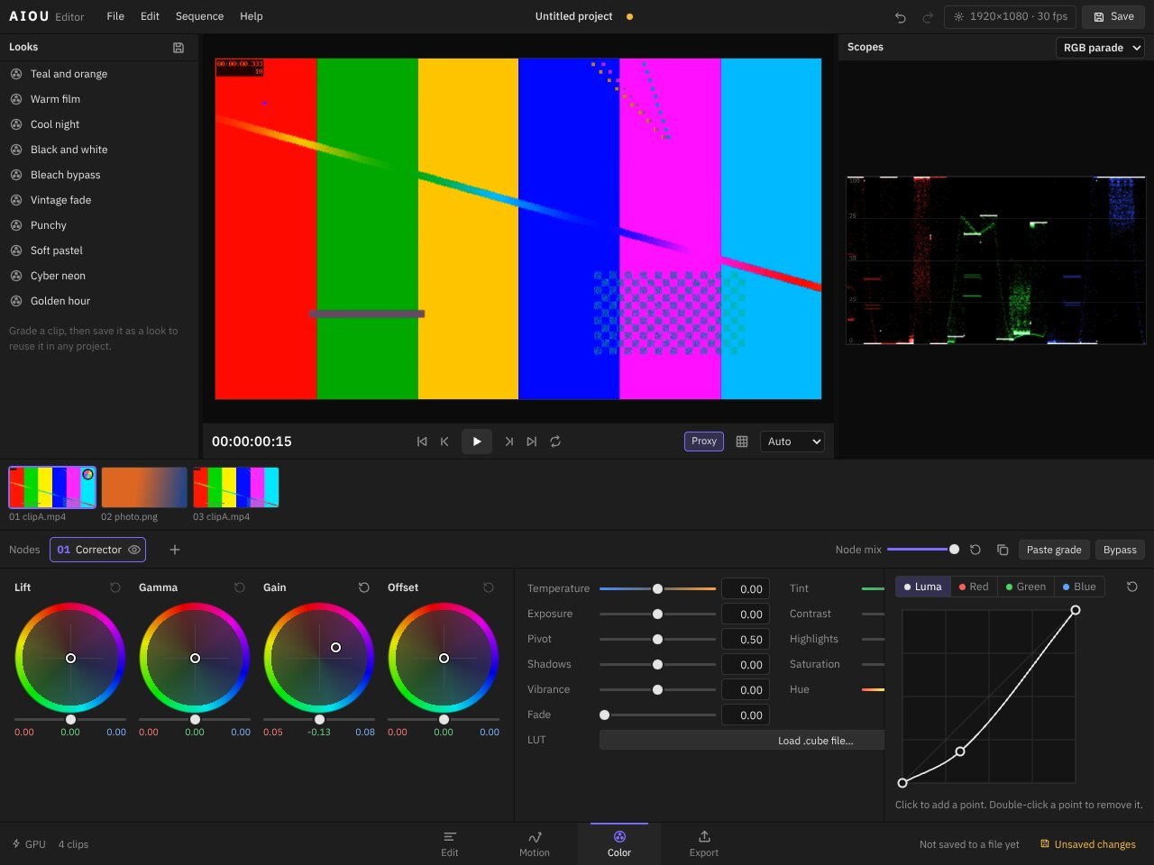The width and height of the screenshot is (1154, 865).
Task: Click the Unsaved changes indicator
Action: 1088,844
